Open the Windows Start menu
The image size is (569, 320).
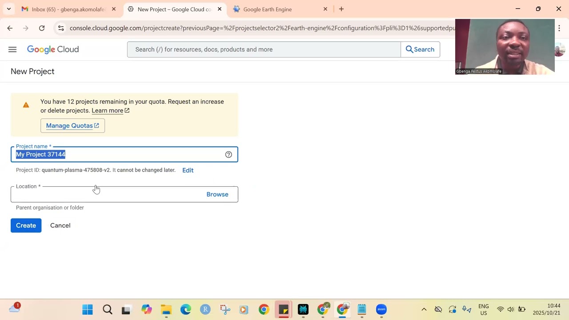coord(88,309)
